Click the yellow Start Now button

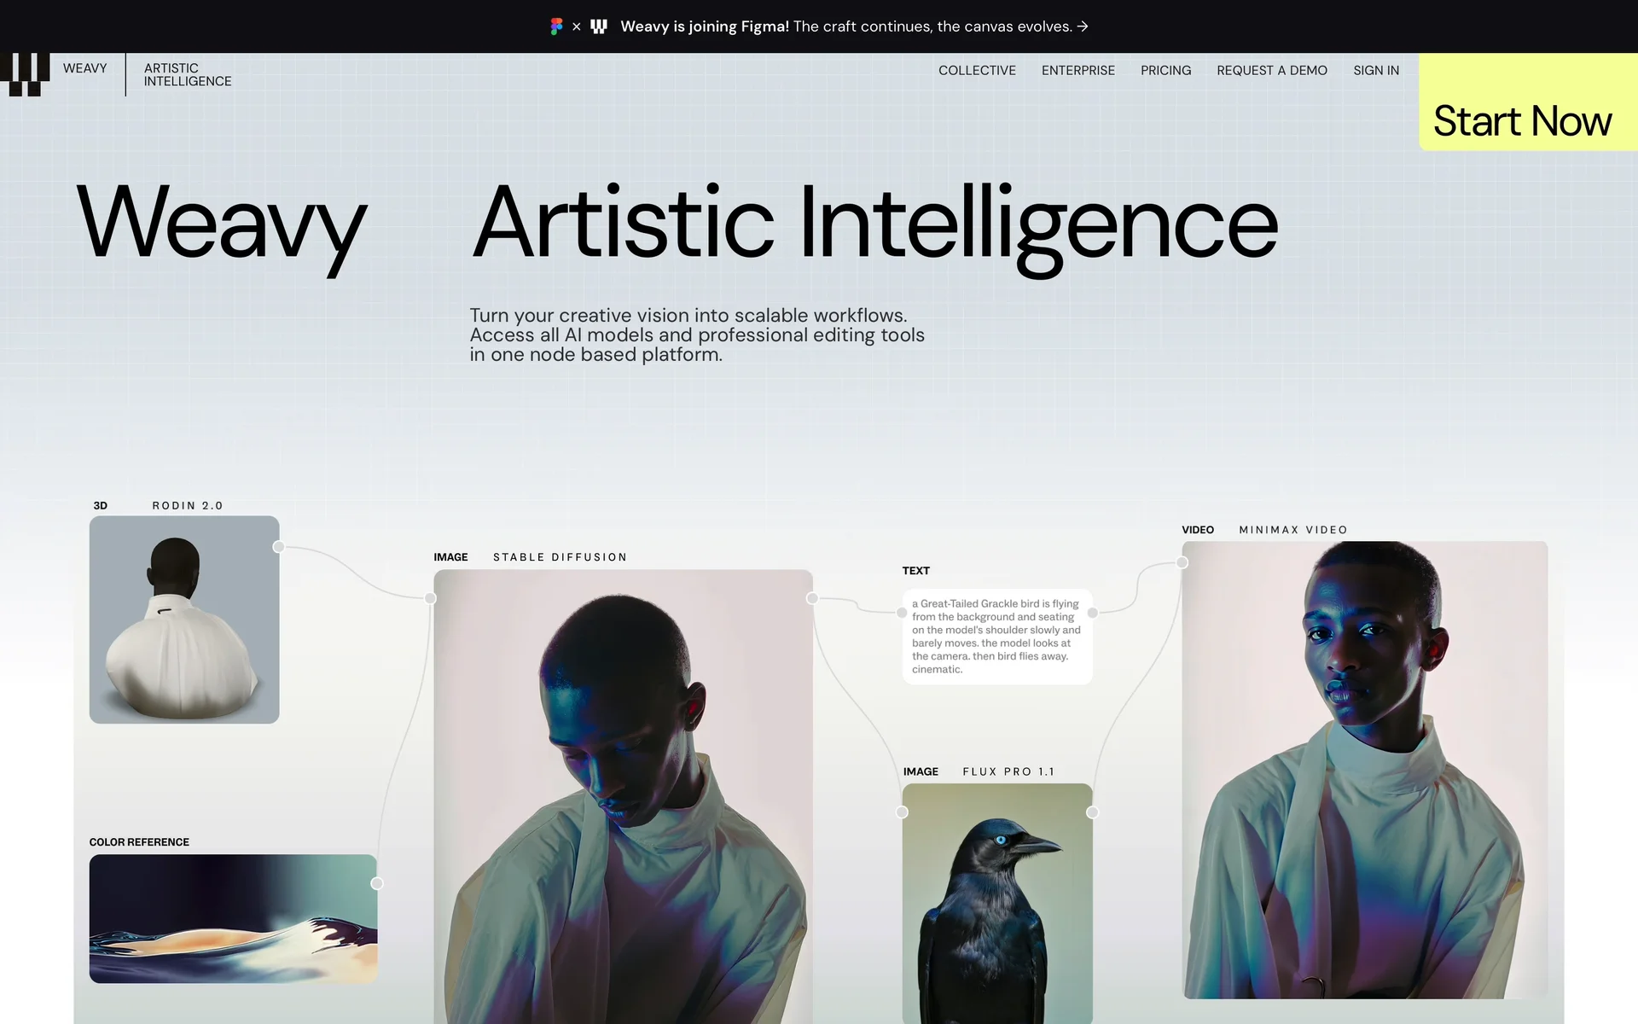click(x=1528, y=102)
